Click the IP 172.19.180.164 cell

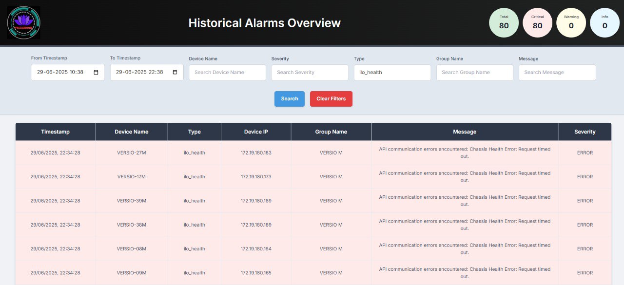(x=255, y=248)
